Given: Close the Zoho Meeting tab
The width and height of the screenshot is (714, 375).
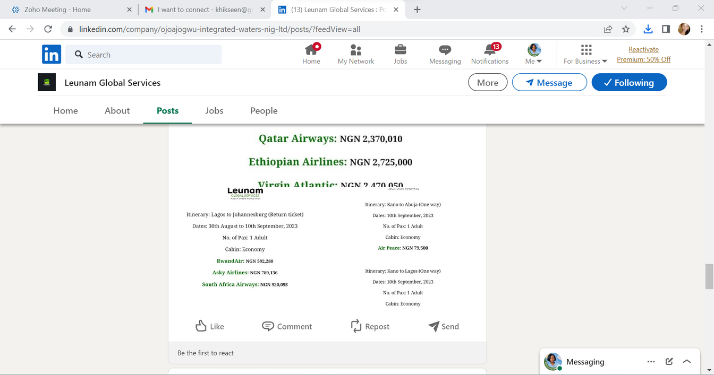Looking at the screenshot, I should (x=129, y=10).
